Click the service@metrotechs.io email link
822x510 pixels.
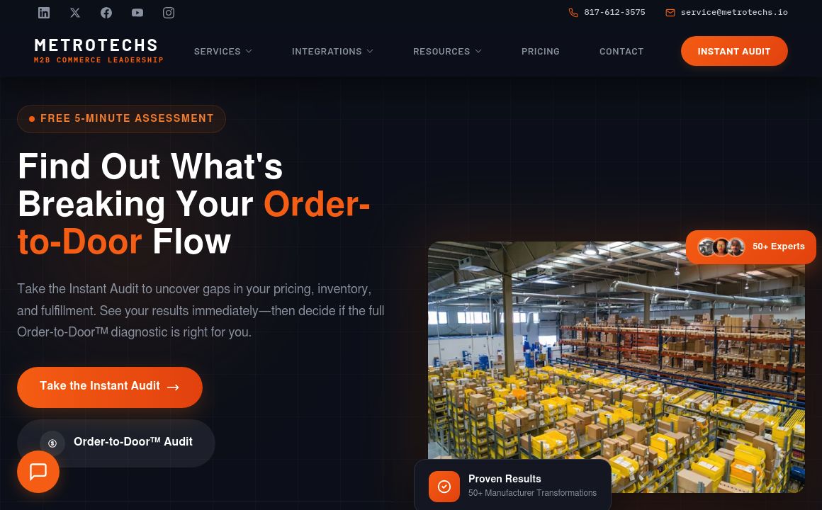click(x=734, y=12)
